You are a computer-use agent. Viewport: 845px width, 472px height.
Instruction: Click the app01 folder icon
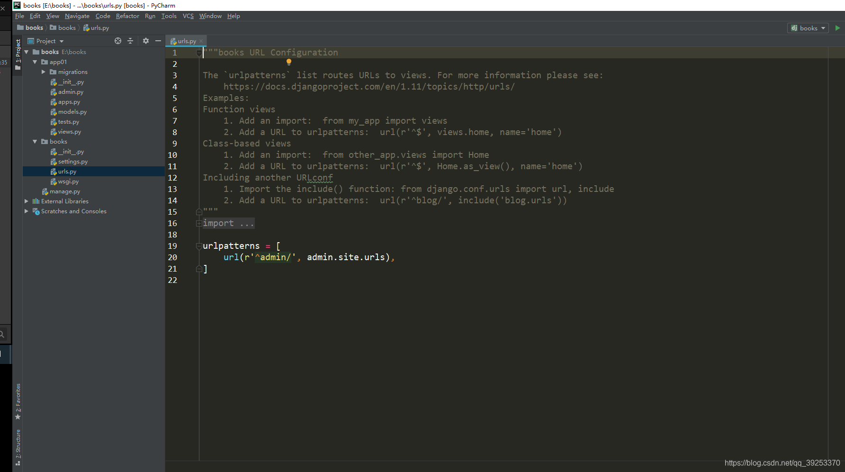tap(45, 62)
